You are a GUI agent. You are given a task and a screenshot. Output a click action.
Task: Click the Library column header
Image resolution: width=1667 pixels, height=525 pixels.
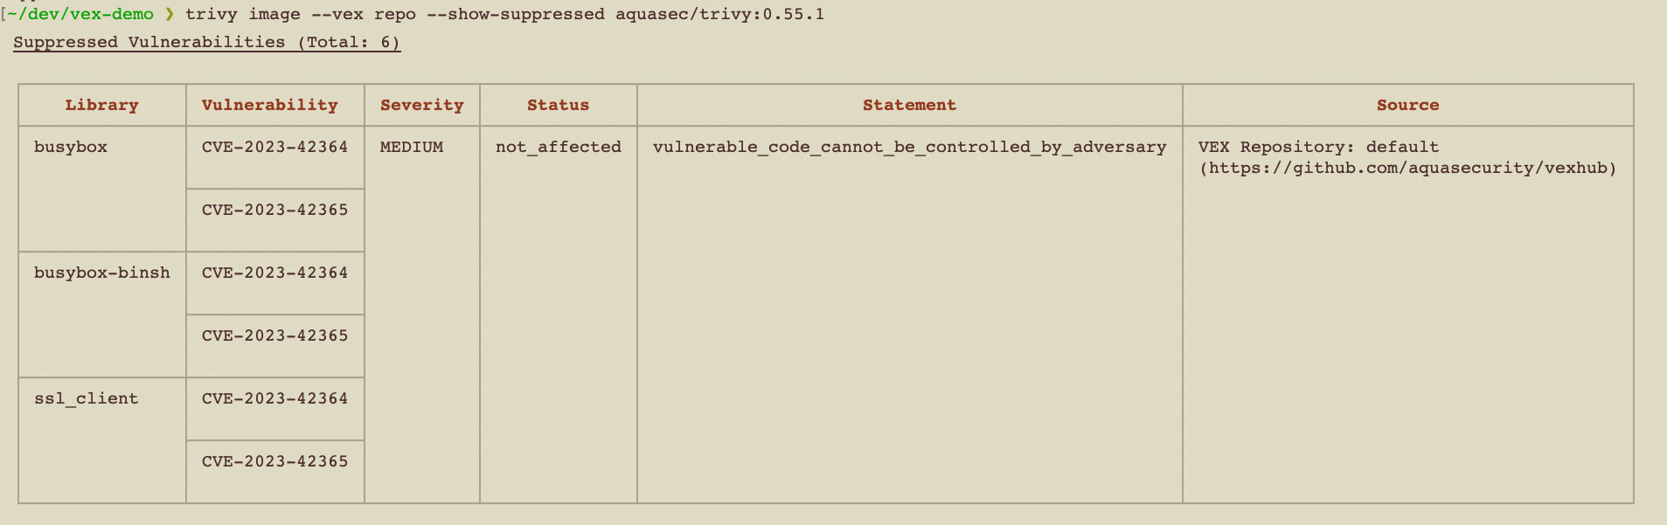pyautogui.click(x=101, y=105)
